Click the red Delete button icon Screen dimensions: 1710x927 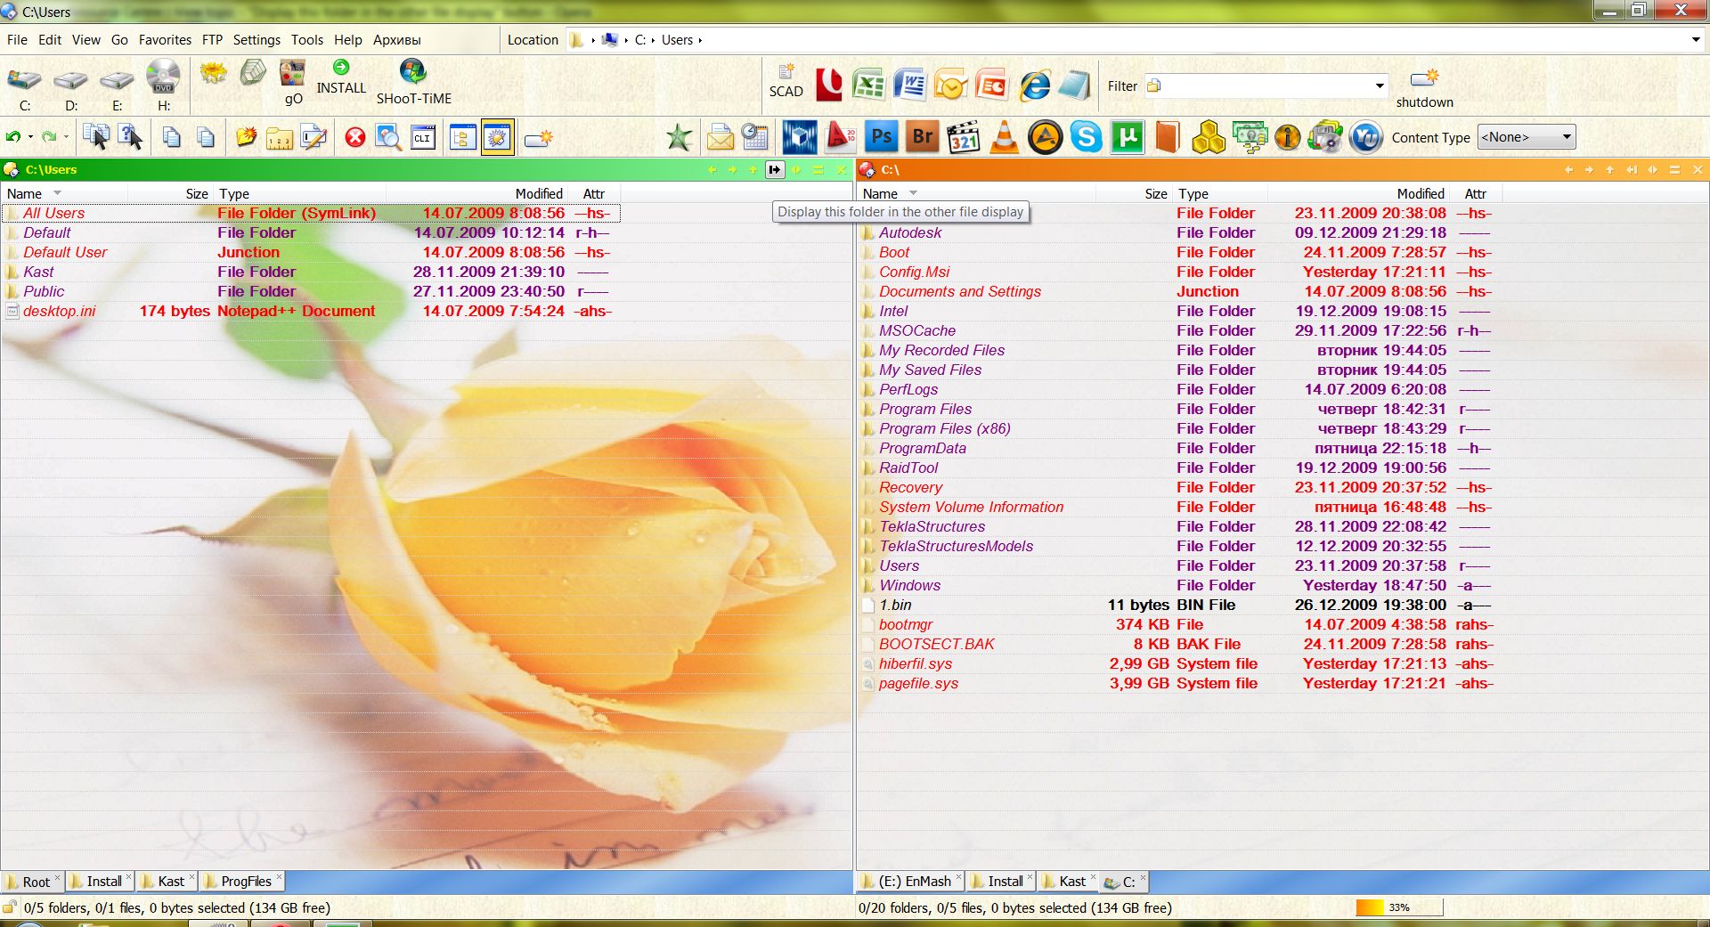[355, 137]
